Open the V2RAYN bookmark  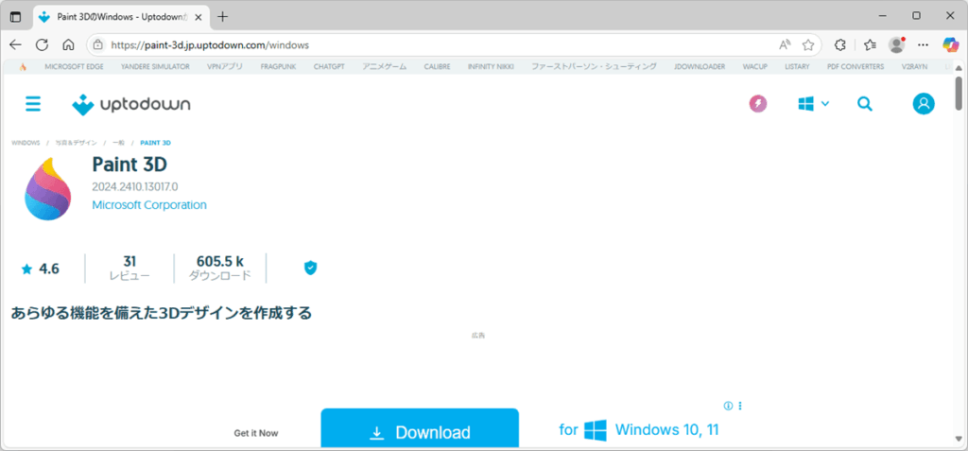point(915,67)
